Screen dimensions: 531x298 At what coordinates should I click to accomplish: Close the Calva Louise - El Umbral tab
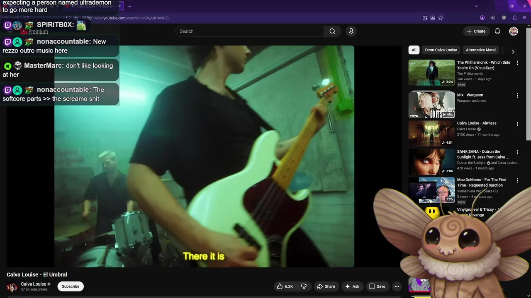pos(120,6)
